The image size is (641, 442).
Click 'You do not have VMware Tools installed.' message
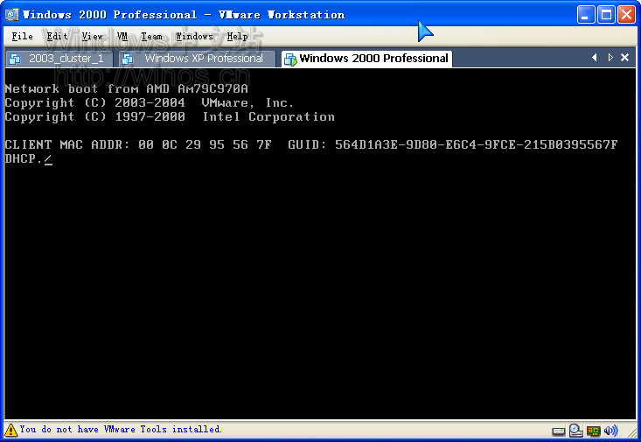[121, 430]
